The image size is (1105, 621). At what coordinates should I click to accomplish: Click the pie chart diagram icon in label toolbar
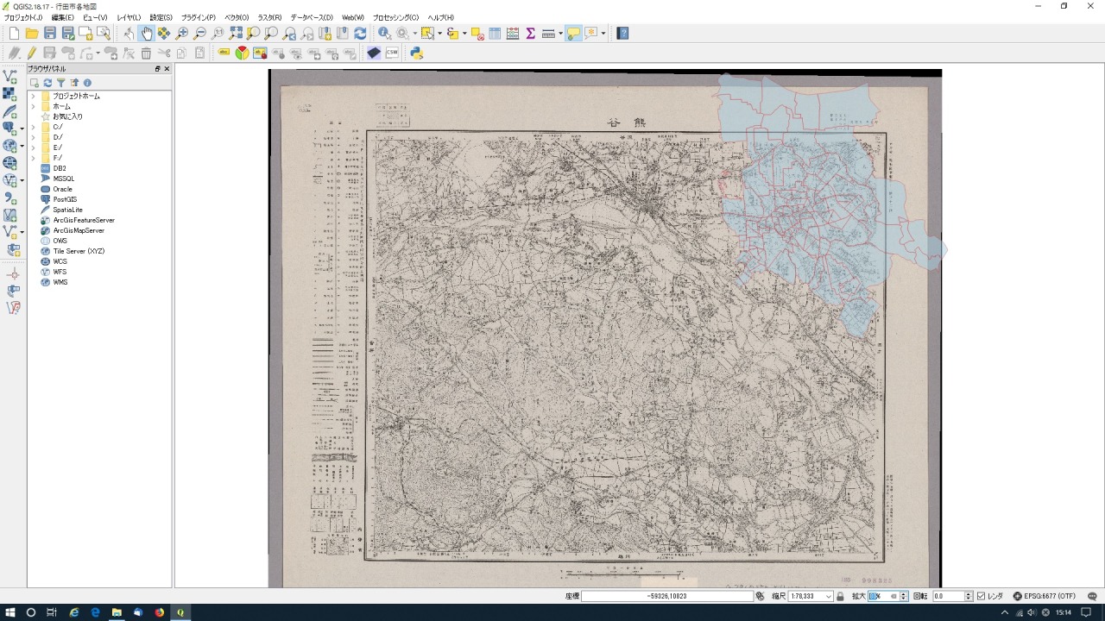[242, 53]
